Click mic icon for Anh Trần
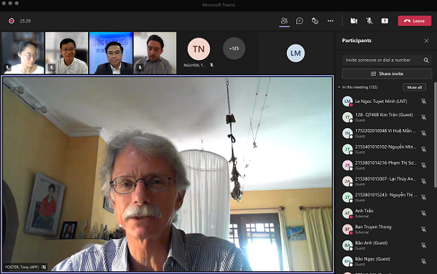 424,214
